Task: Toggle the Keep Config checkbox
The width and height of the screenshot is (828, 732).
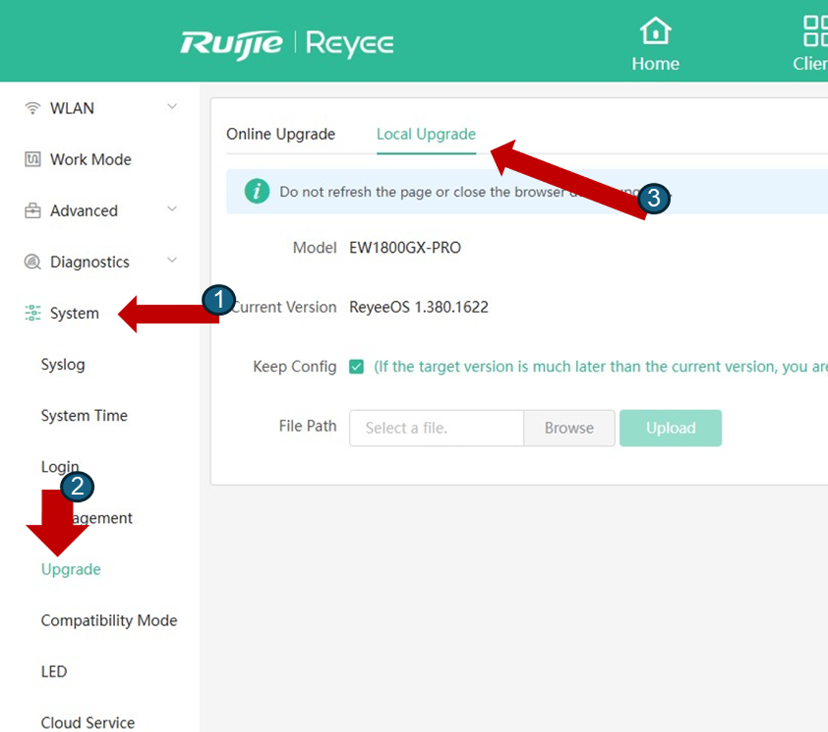Action: (356, 366)
